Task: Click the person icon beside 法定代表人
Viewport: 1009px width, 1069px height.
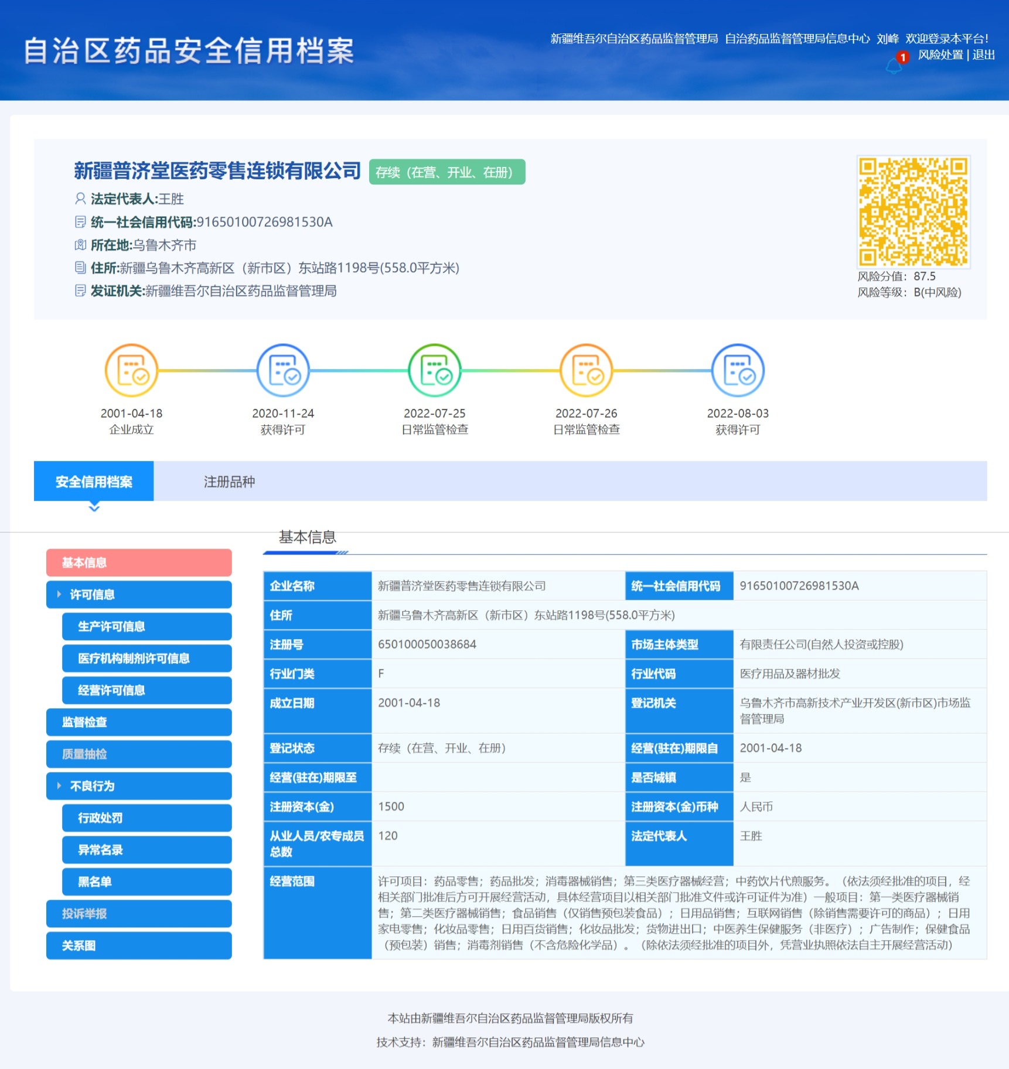Action: coord(80,199)
